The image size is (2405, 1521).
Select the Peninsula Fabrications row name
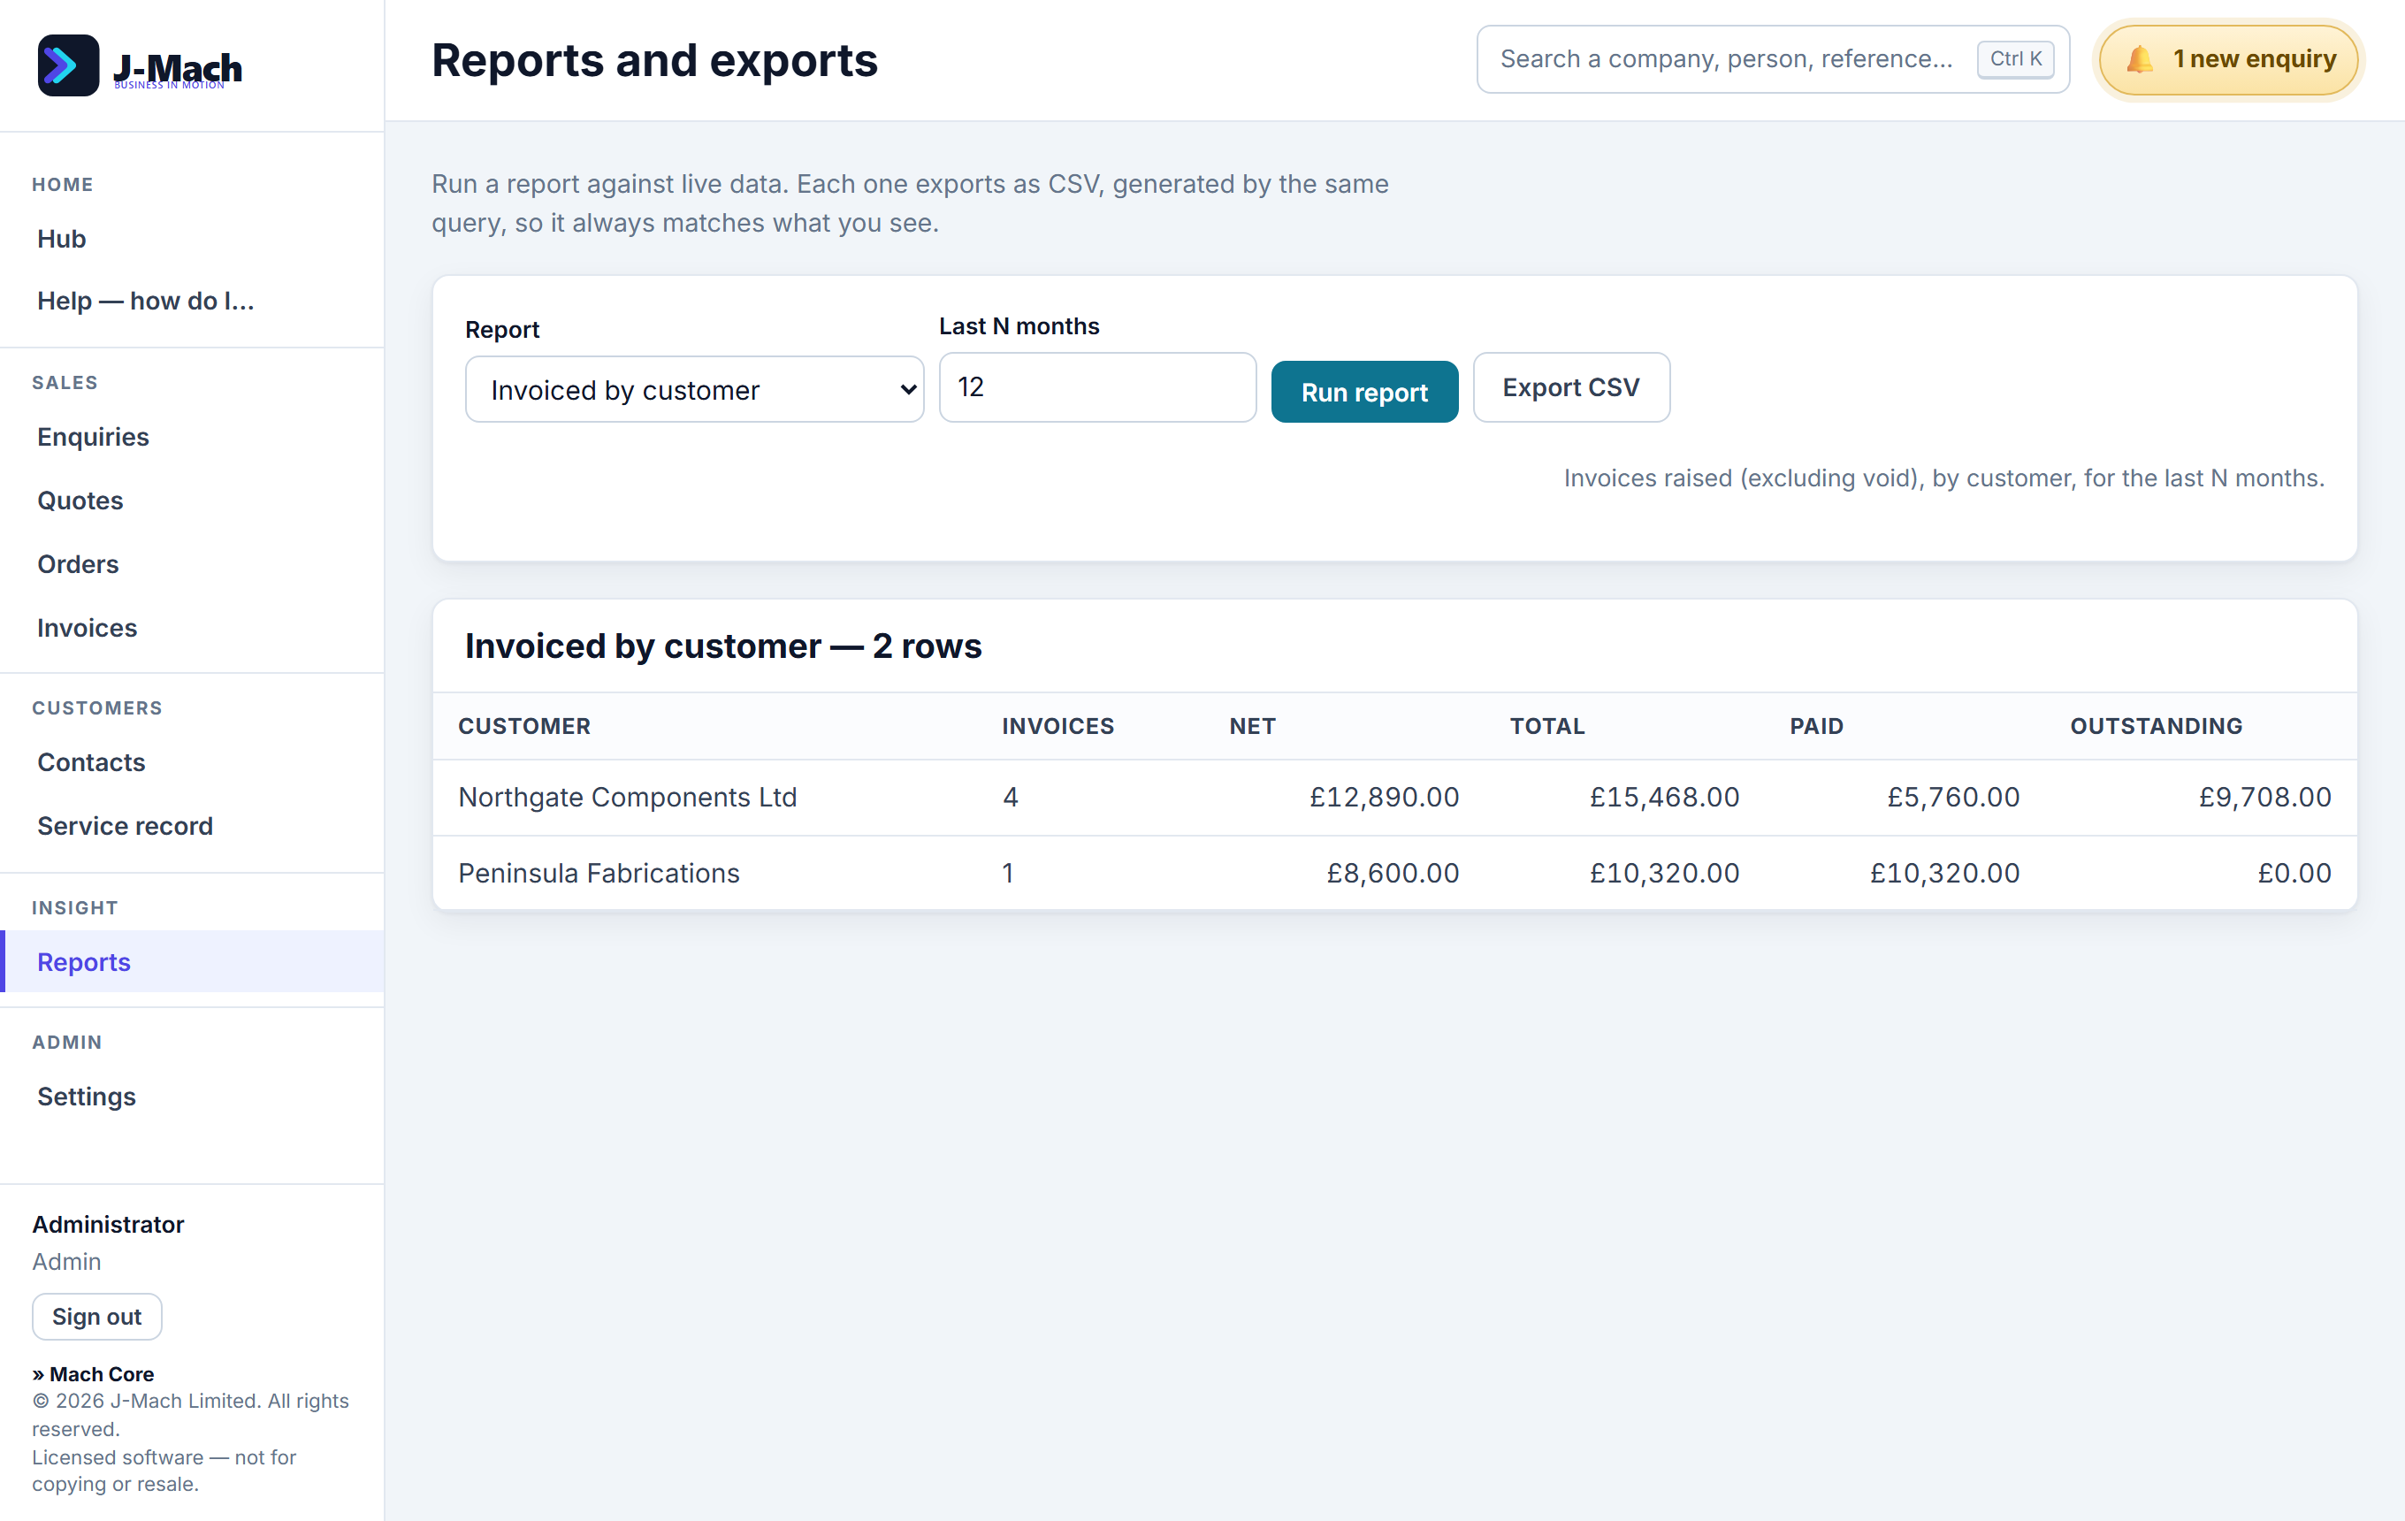[x=599, y=873]
